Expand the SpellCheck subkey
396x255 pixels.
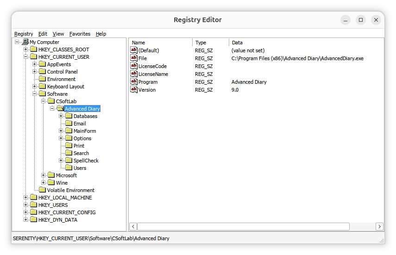coord(61,160)
